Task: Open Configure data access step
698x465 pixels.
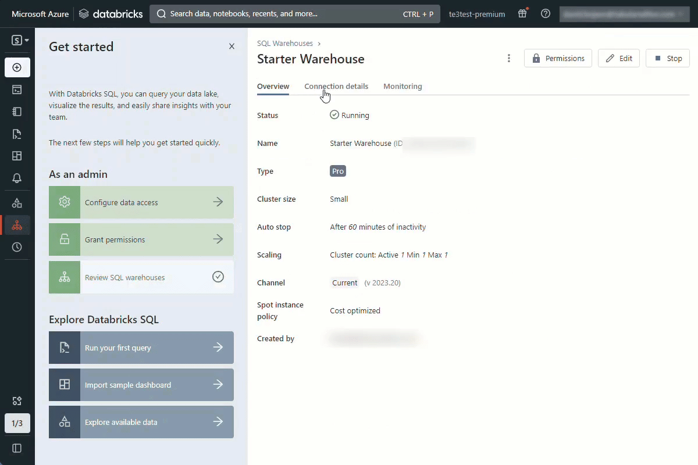Action: coord(141,202)
